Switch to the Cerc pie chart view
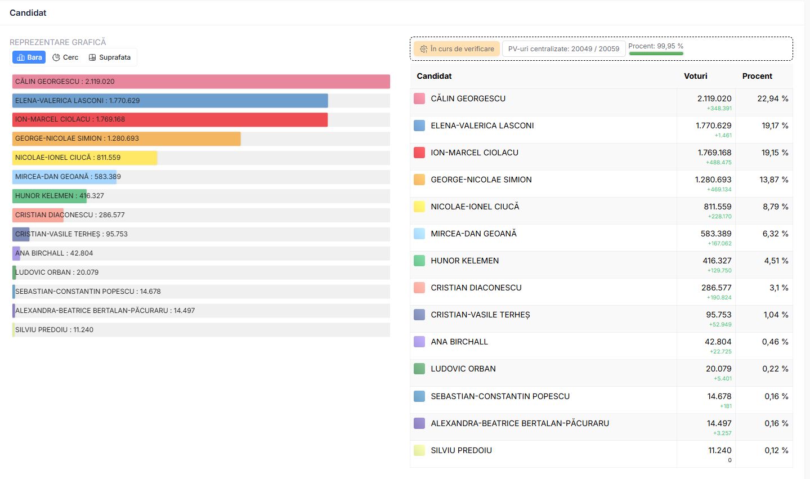 click(x=65, y=57)
